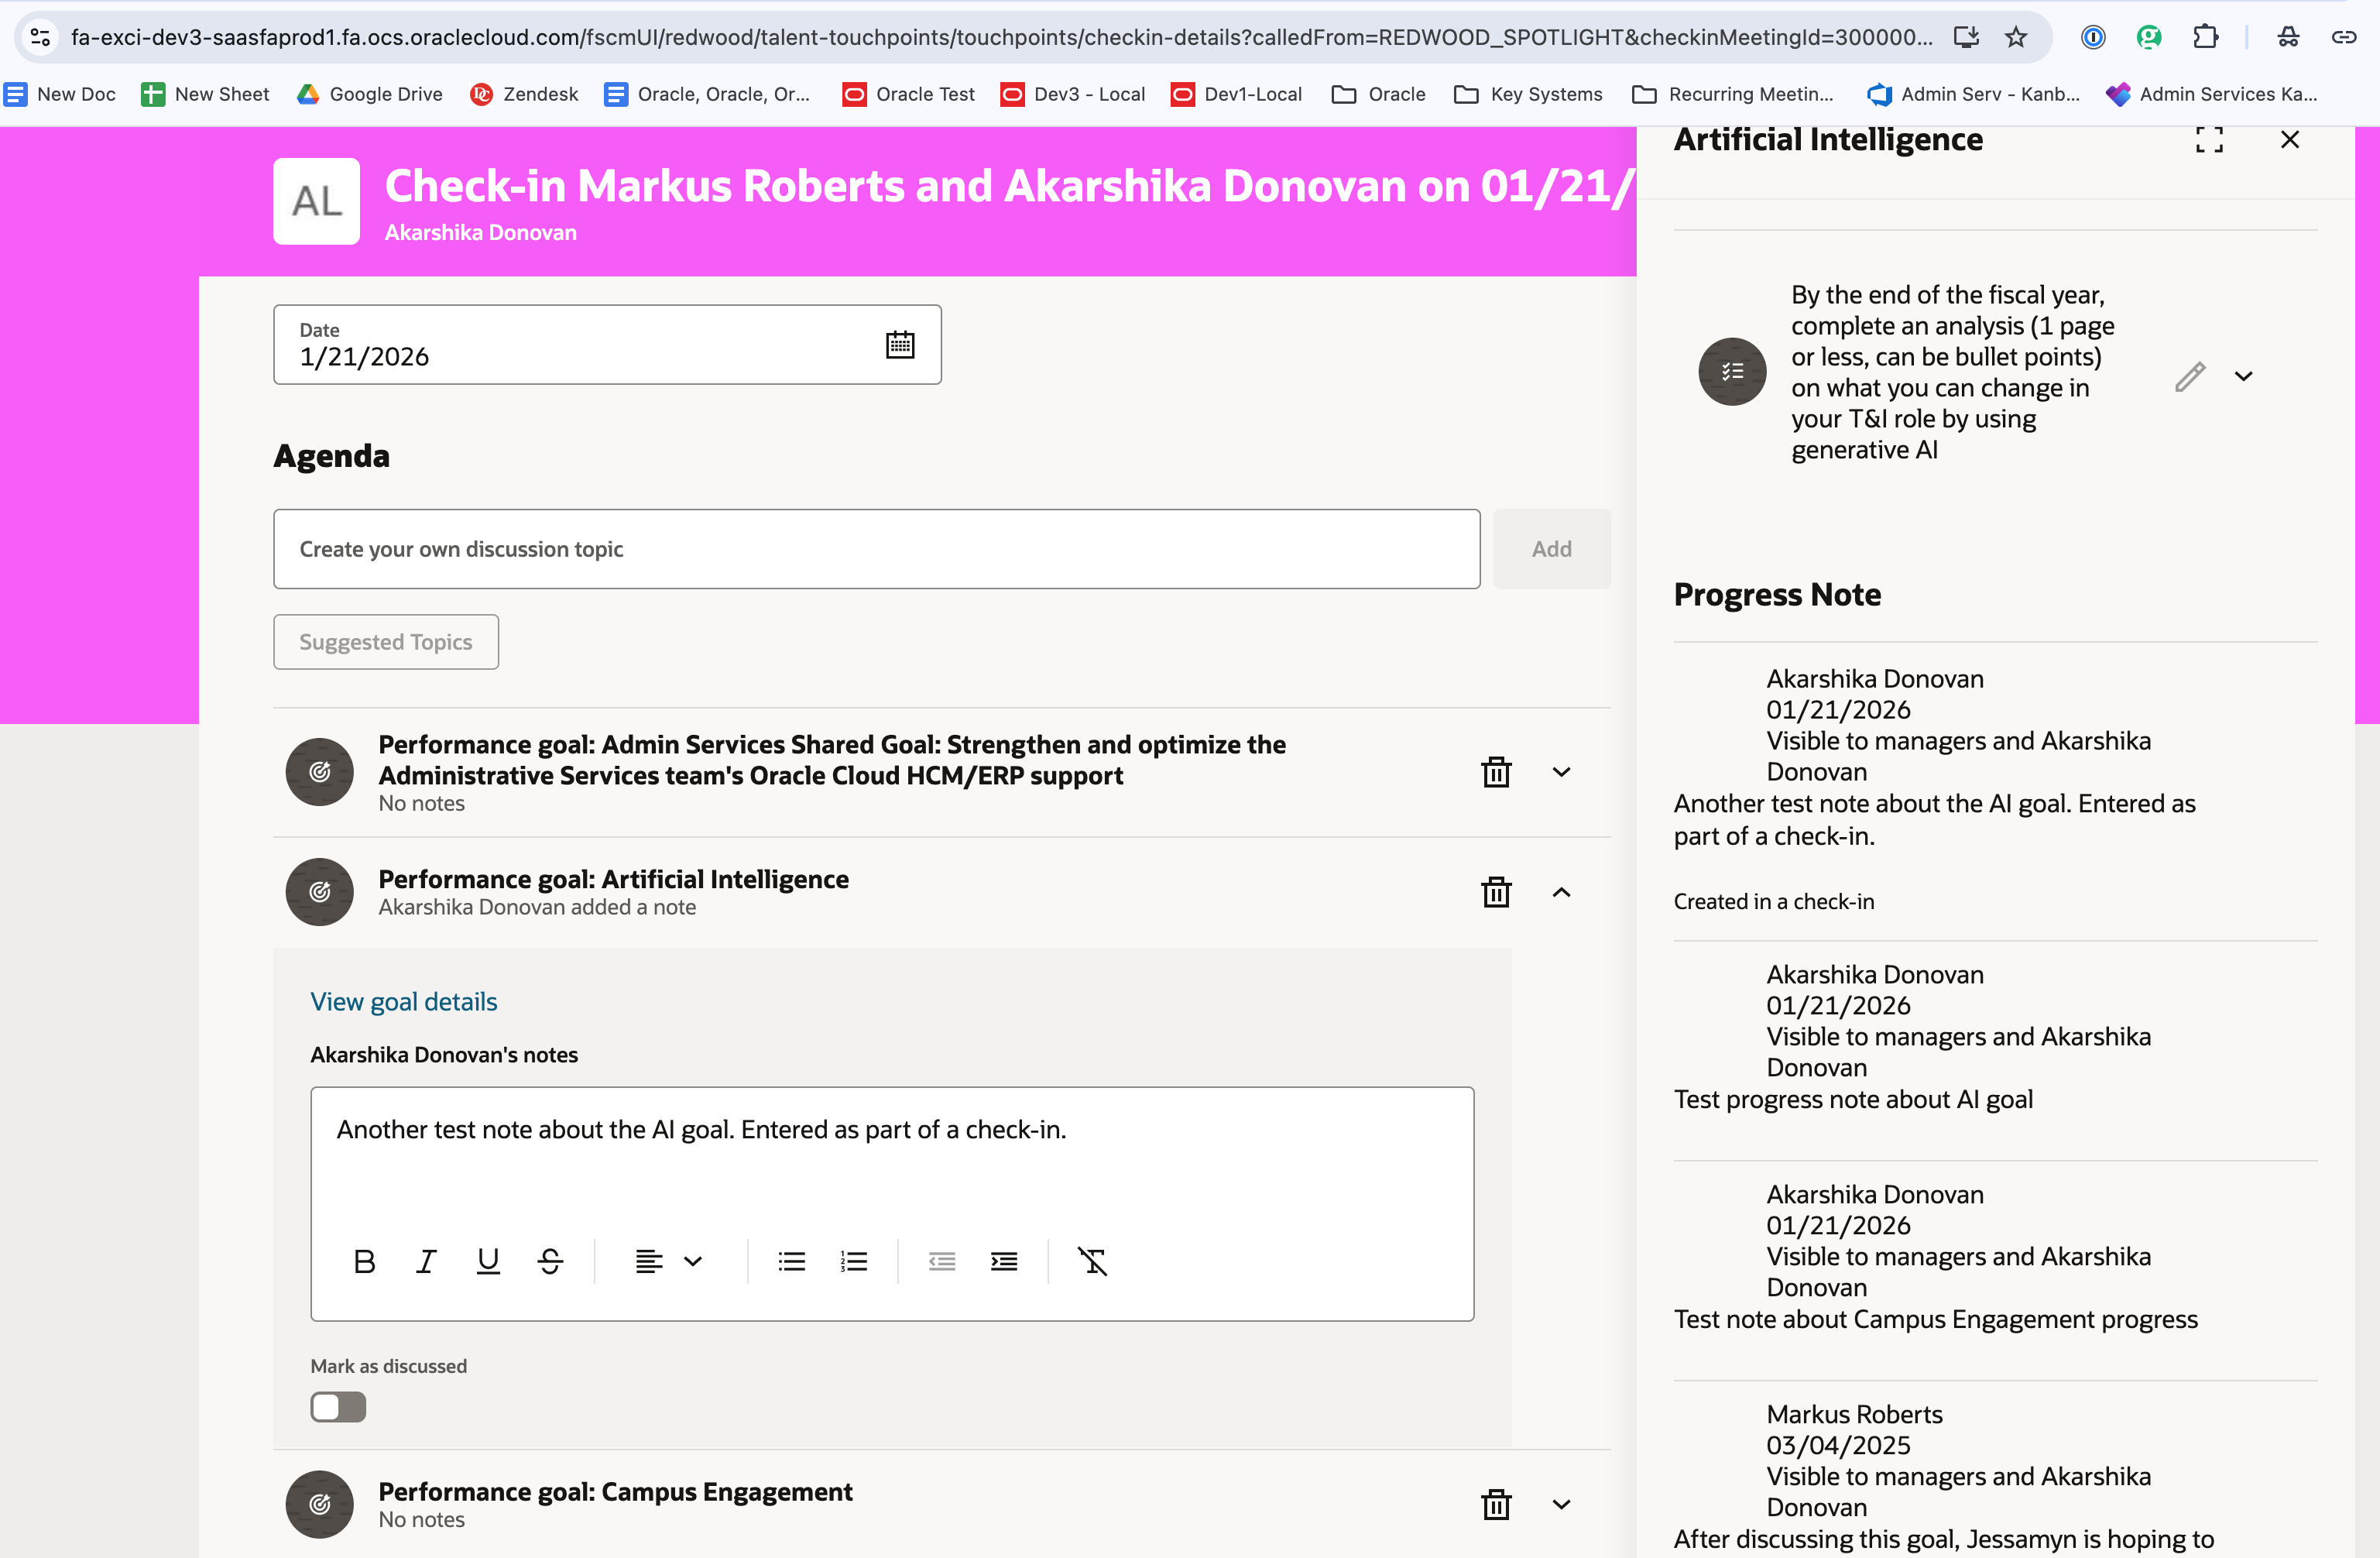2380x1558 pixels.
Task: Click the Suggested Topics button
Action: point(386,641)
